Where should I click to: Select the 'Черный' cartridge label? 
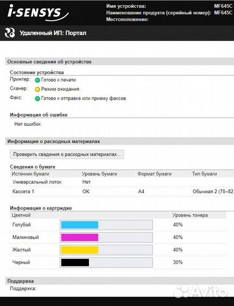pos(21,262)
